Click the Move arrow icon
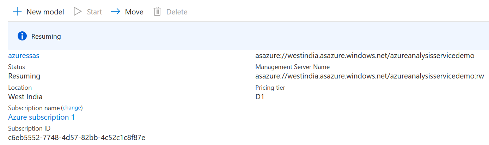This screenshot has width=489, height=145. pyautogui.click(x=116, y=12)
